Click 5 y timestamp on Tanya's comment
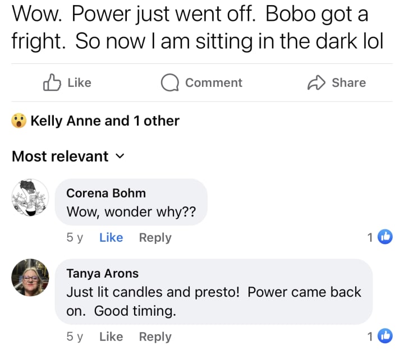The width and height of the screenshot is (404, 355). pos(74,336)
